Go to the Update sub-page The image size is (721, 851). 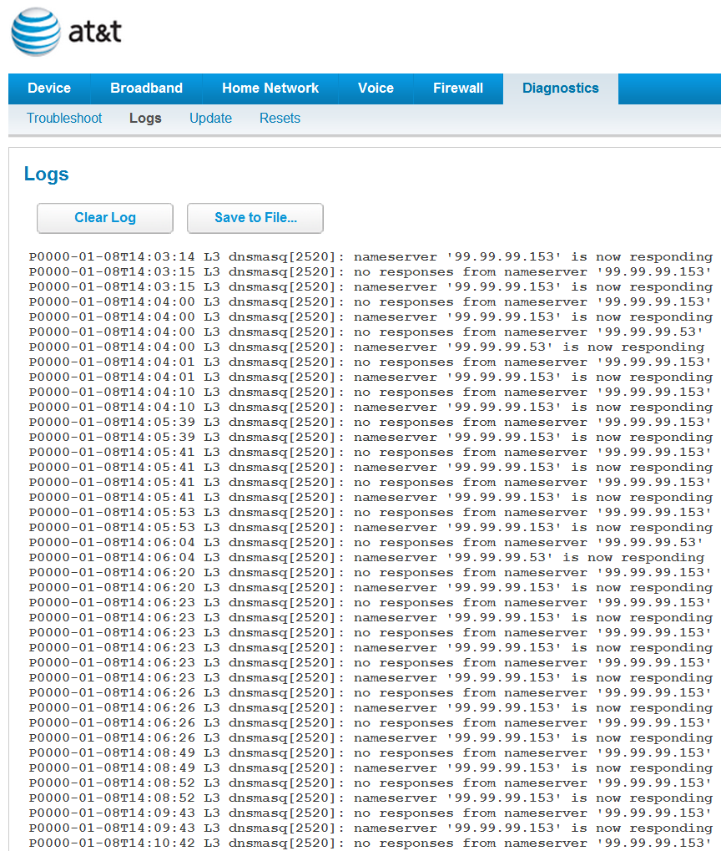[x=210, y=119]
